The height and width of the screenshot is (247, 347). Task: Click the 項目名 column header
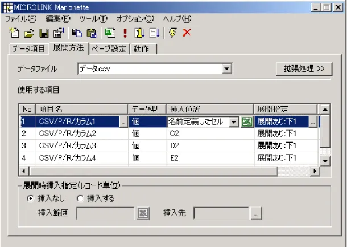pyautogui.click(x=81, y=109)
